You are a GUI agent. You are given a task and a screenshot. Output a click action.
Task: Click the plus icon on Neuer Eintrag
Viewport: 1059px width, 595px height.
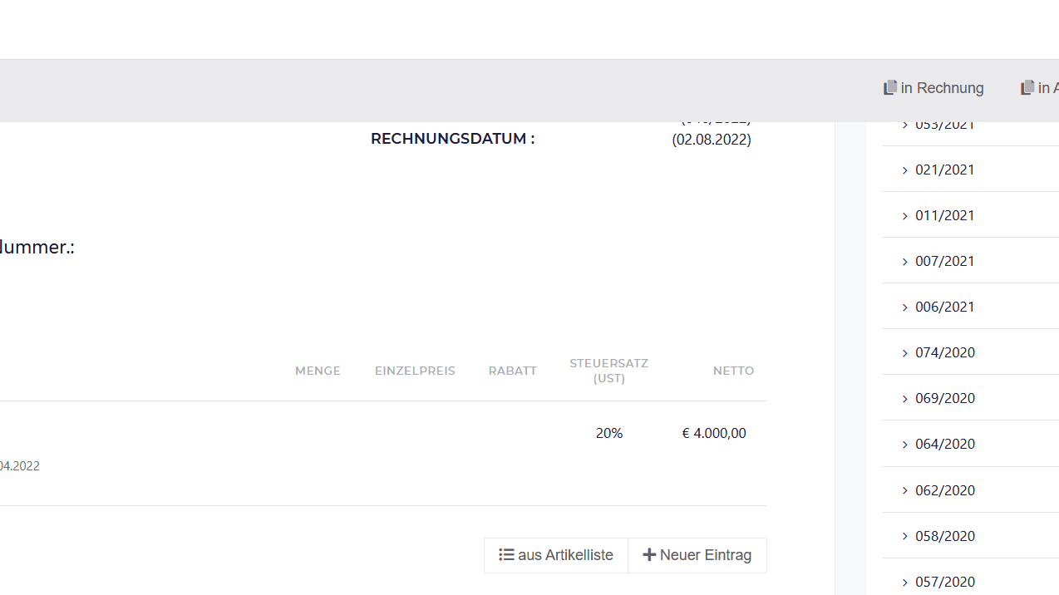coord(649,554)
